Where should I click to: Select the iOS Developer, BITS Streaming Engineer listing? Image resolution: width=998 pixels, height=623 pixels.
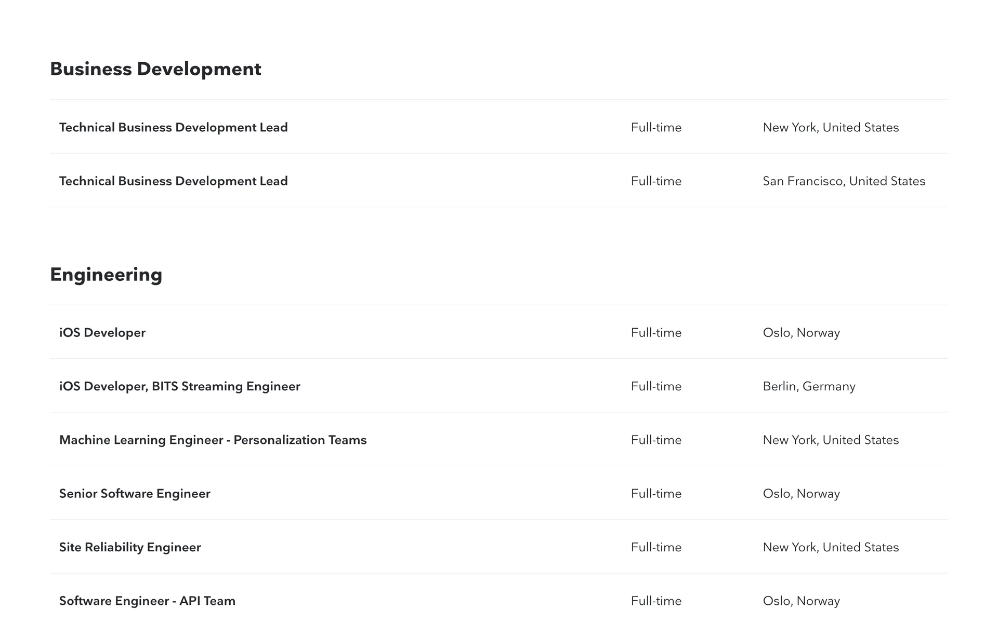(x=179, y=386)
